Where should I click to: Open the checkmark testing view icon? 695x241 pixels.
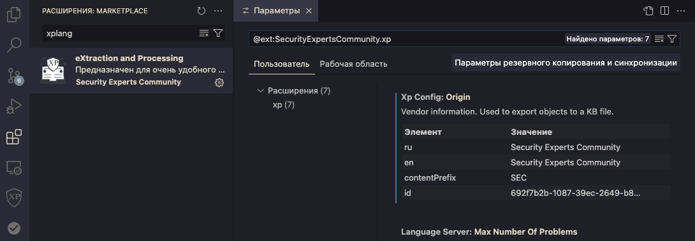click(14, 228)
